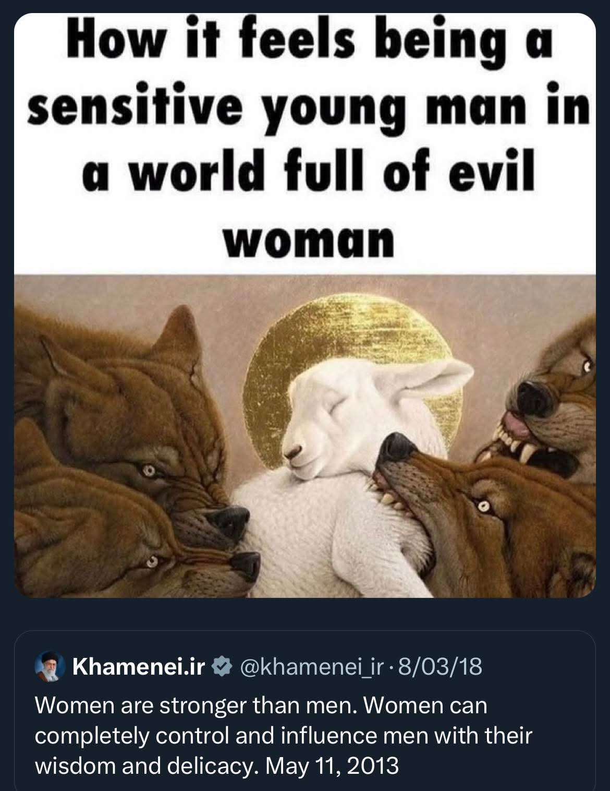Click the 'May 11, 2013' text in quote
The height and width of the screenshot is (791, 610).
point(332,766)
